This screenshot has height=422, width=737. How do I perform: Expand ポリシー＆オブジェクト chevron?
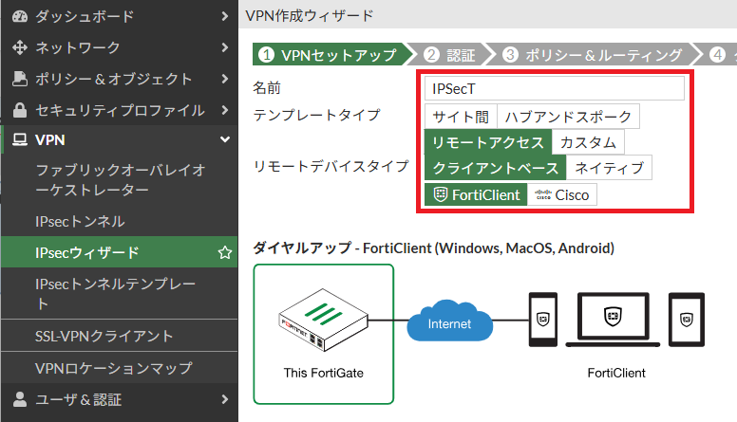[225, 79]
